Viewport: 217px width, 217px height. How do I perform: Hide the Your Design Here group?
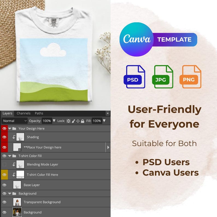(4, 128)
